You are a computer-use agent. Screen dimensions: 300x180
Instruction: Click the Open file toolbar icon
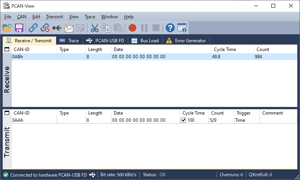7,28
